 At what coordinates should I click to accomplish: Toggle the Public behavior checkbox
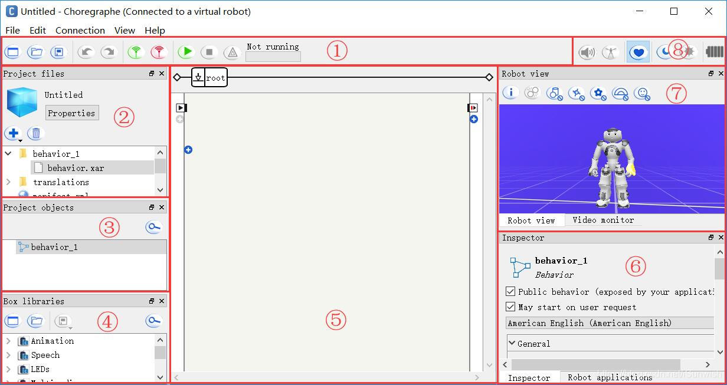pos(511,292)
